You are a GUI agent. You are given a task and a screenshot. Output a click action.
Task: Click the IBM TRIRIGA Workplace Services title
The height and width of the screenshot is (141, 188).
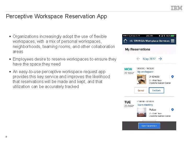coord(149,41)
